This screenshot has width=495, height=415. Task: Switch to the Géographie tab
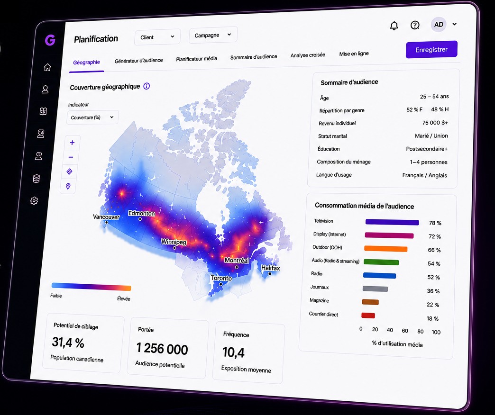(x=86, y=63)
